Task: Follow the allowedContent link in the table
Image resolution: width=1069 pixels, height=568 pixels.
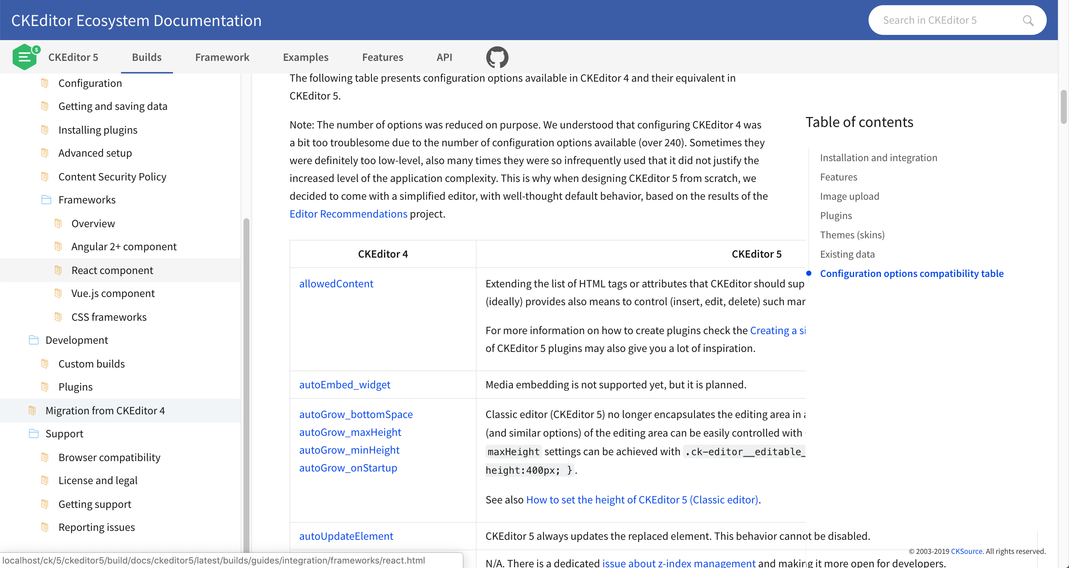Action: click(x=336, y=284)
